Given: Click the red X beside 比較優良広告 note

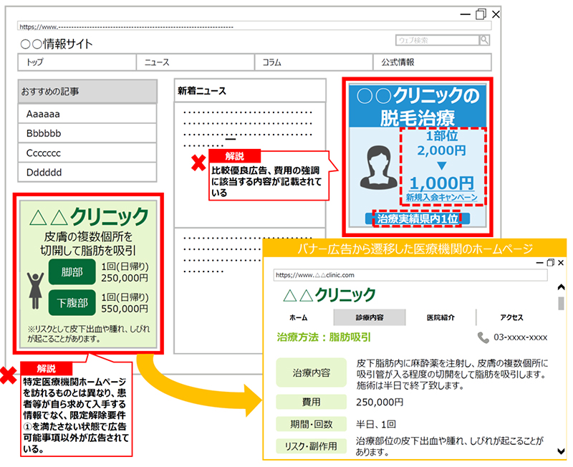Looking at the screenshot, I should (198, 163).
